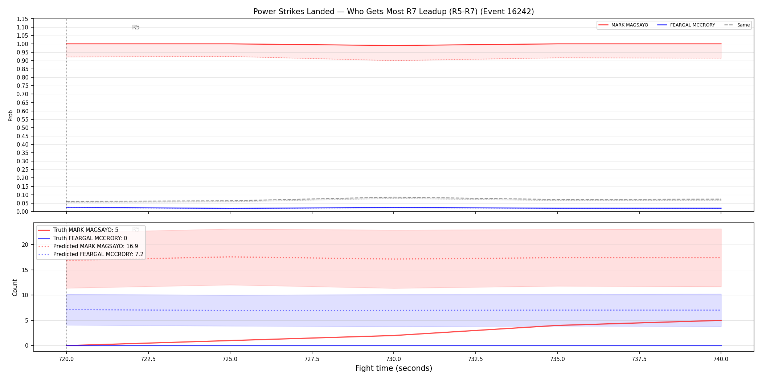The width and height of the screenshot is (762, 381).
Task: Click the x-axis tick label '730.0'
Action: [394, 359]
